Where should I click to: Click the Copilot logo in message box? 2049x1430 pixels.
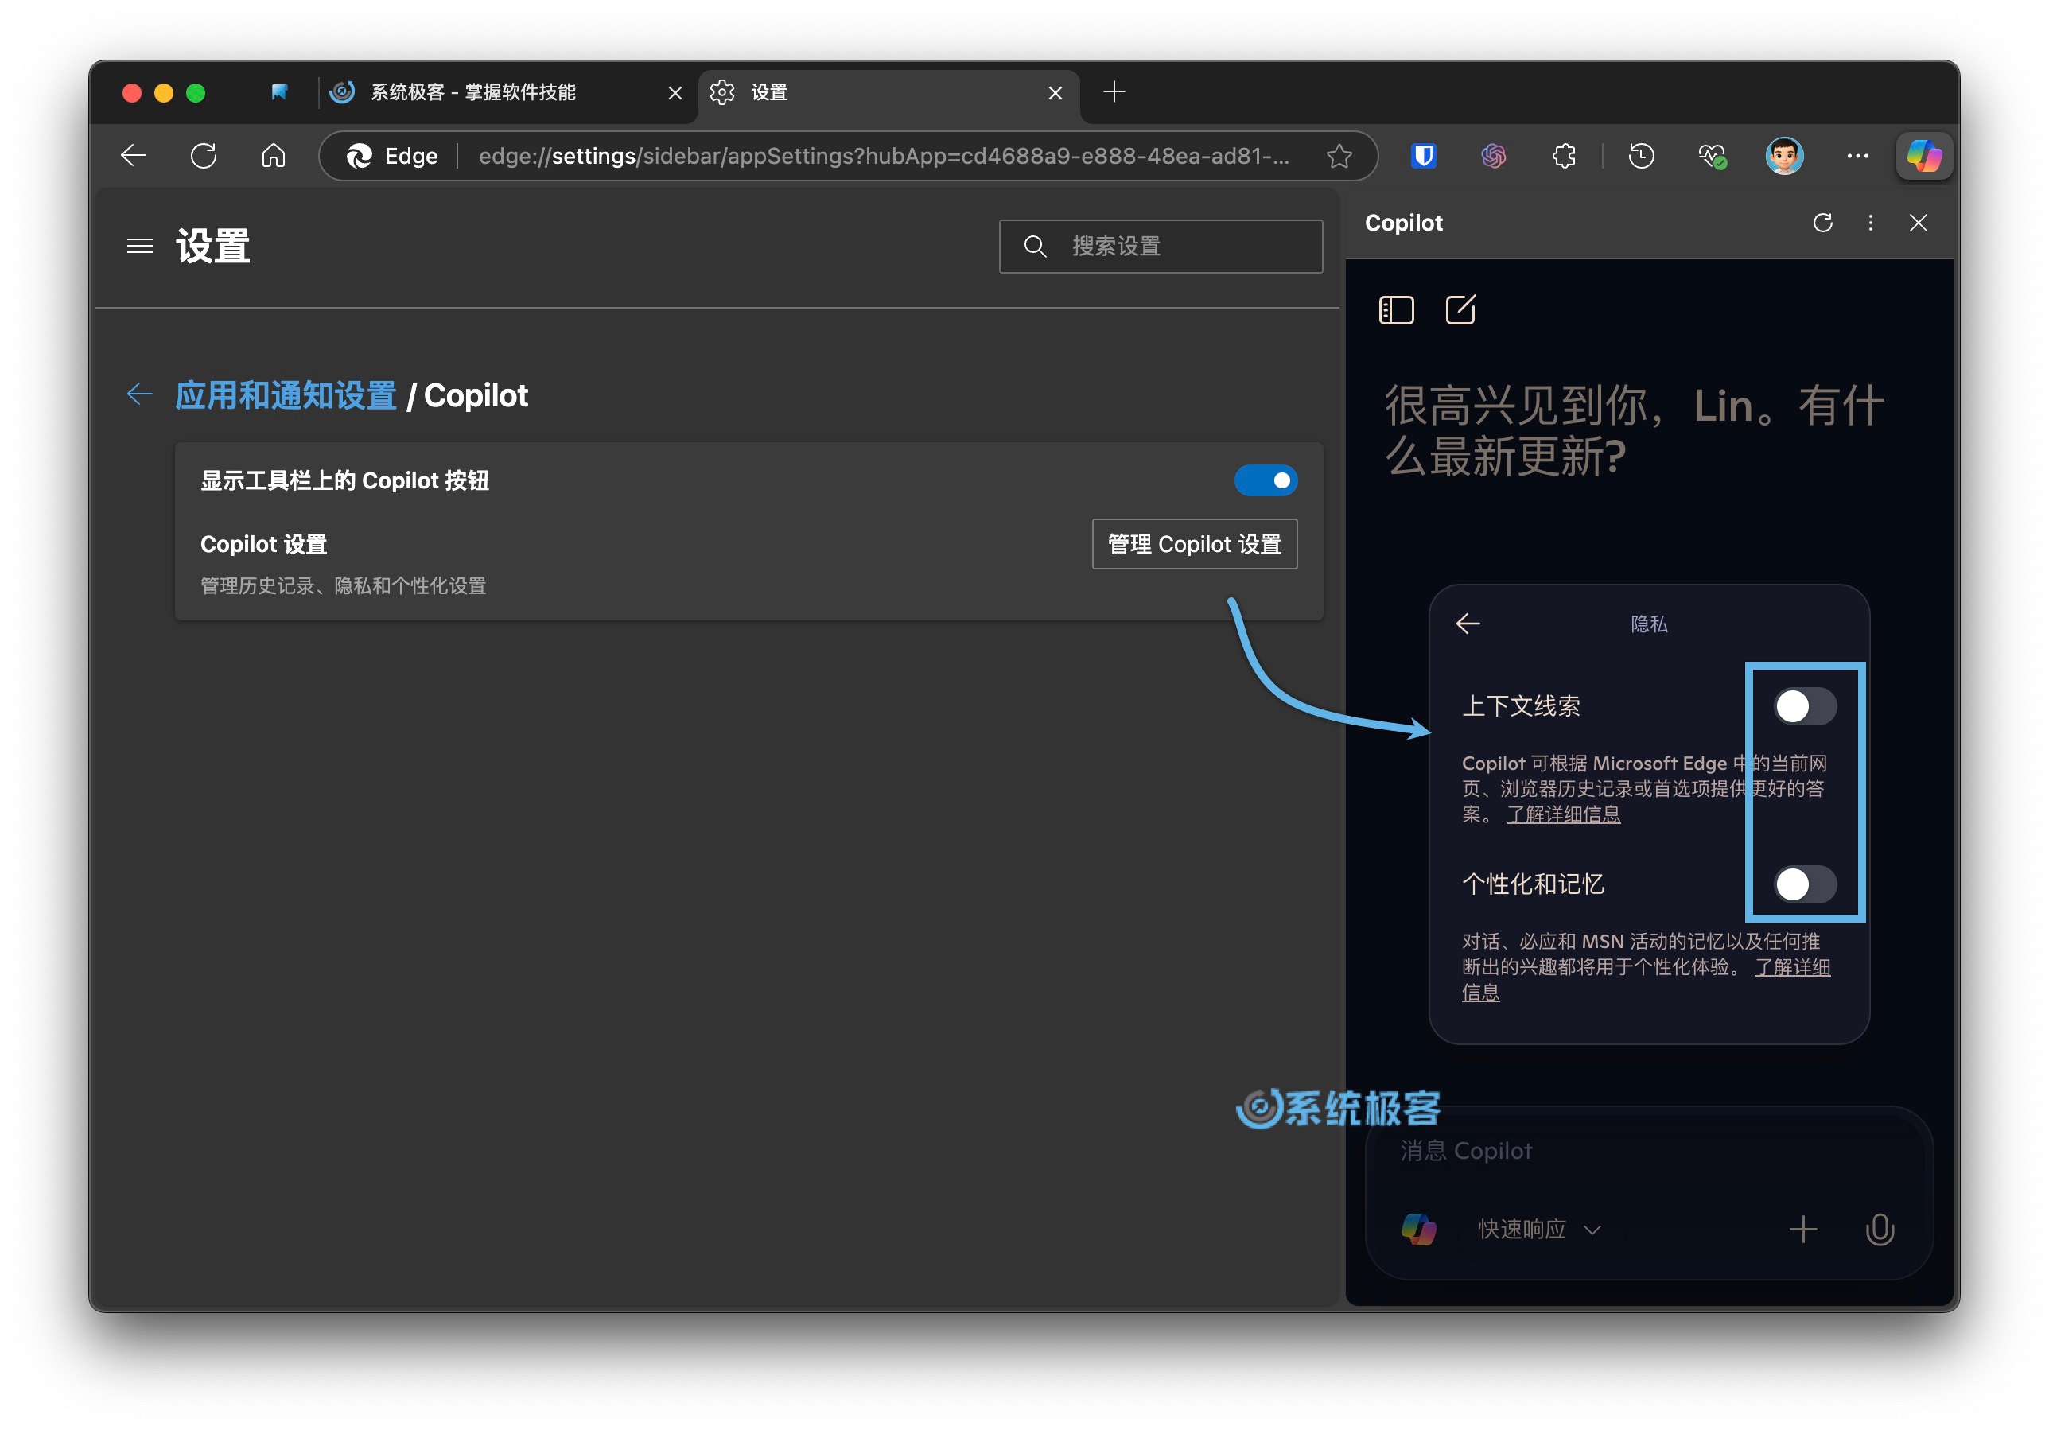pyautogui.click(x=1418, y=1230)
